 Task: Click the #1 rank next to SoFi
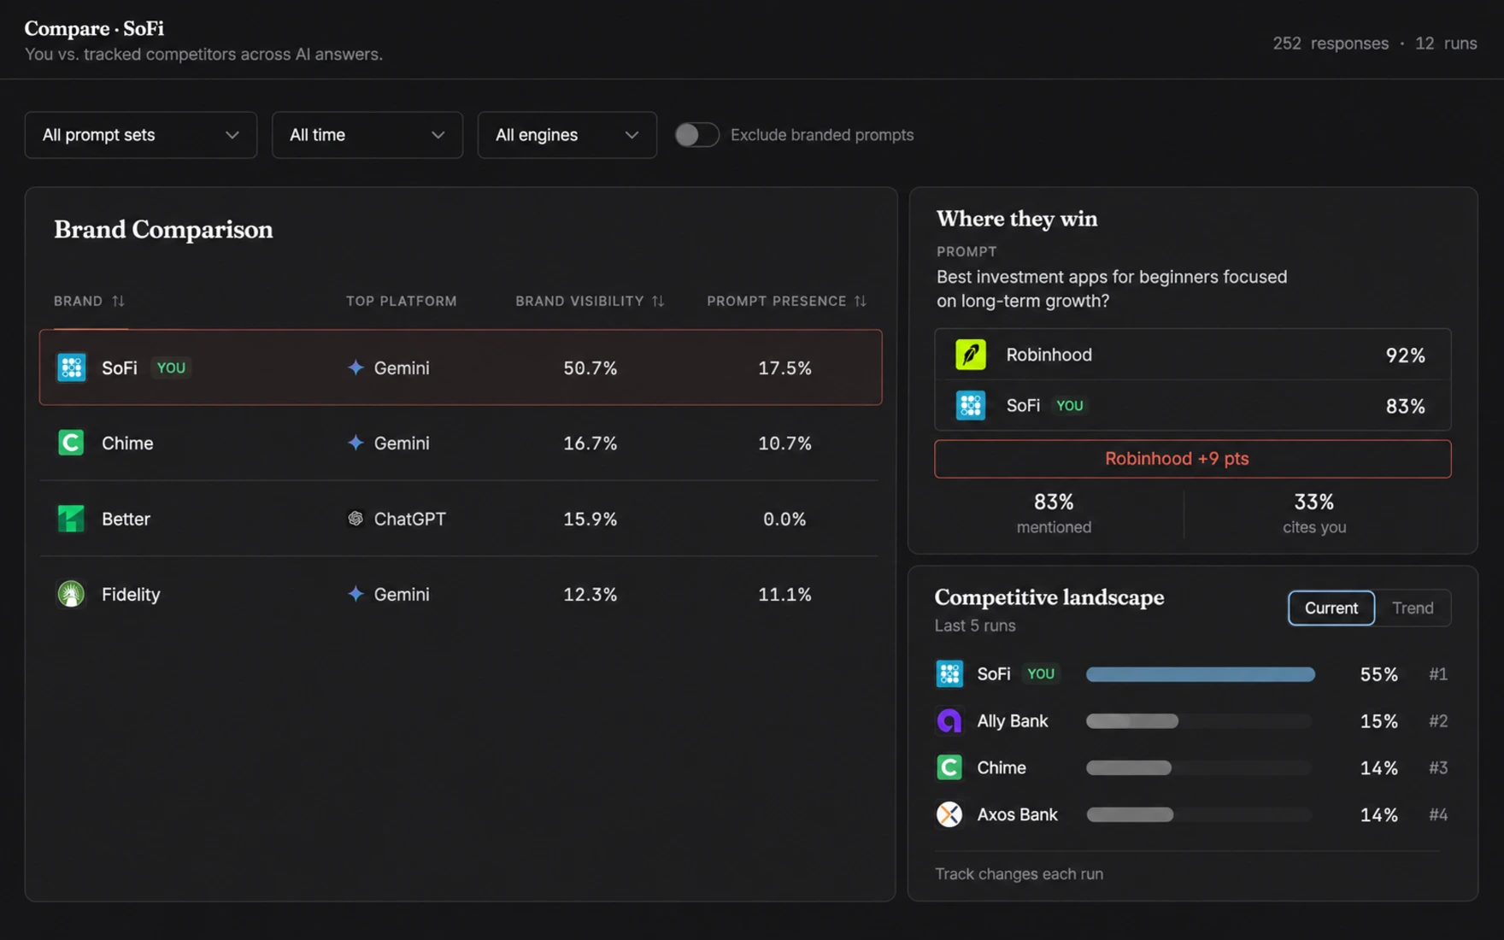[x=1438, y=673]
